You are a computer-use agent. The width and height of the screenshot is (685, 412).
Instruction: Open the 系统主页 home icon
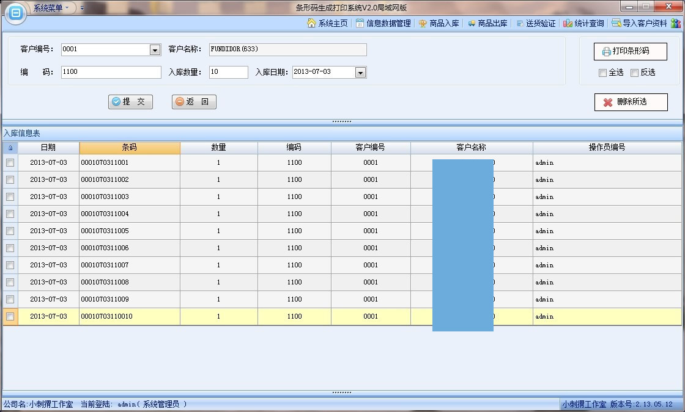[311, 23]
